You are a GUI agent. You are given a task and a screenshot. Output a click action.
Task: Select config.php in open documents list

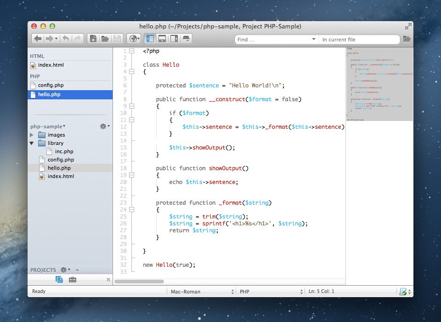coord(51,85)
